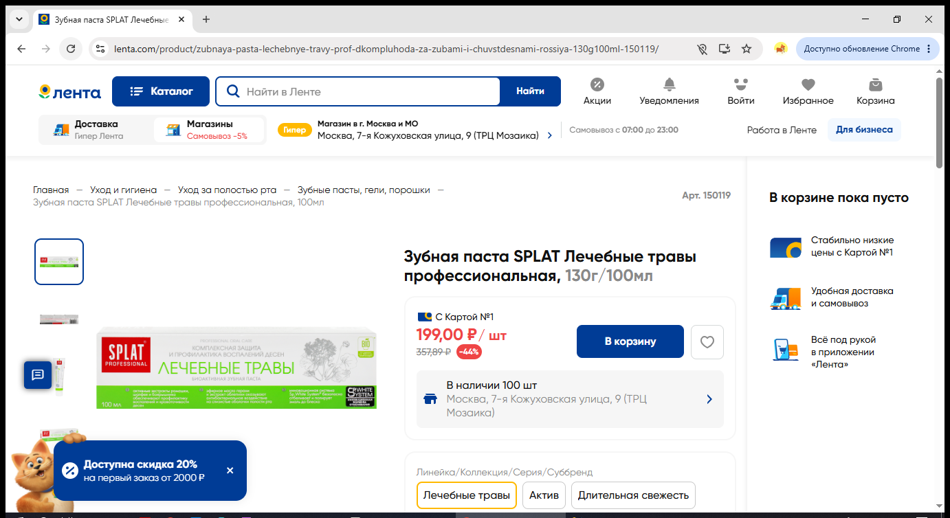This screenshot has width=950, height=518.
Task: Open the Акции promotions page
Action: (x=597, y=91)
